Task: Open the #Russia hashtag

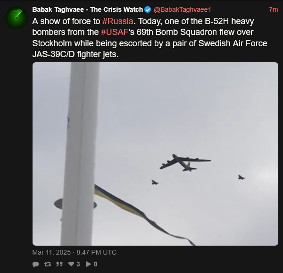Action: click(118, 21)
